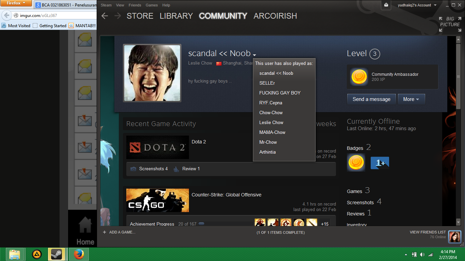This screenshot has width=465, height=261.
Task: Open the Steam menu
Action: coord(106,5)
